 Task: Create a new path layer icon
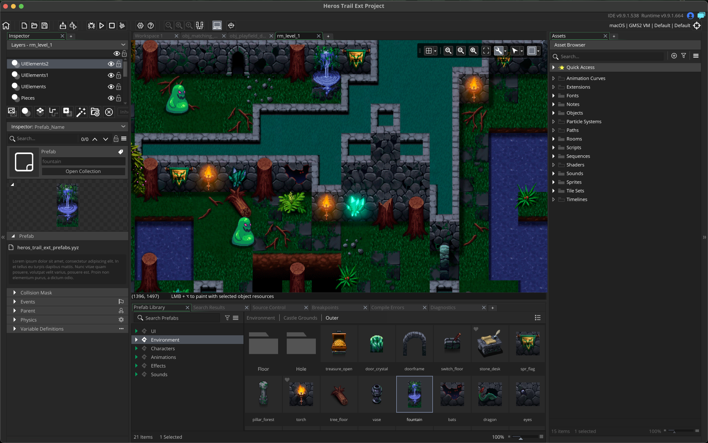tap(53, 112)
